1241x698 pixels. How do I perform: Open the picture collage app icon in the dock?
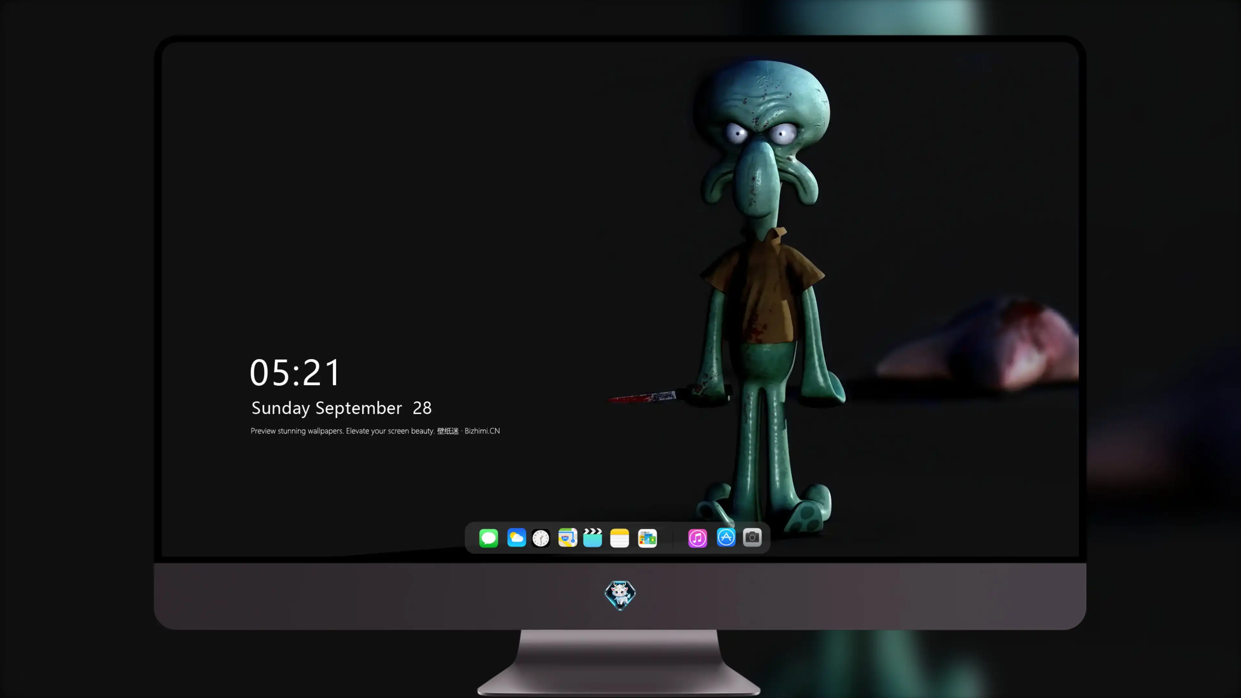647,538
